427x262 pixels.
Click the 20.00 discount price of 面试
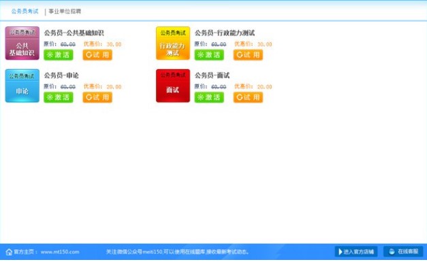pos(264,87)
